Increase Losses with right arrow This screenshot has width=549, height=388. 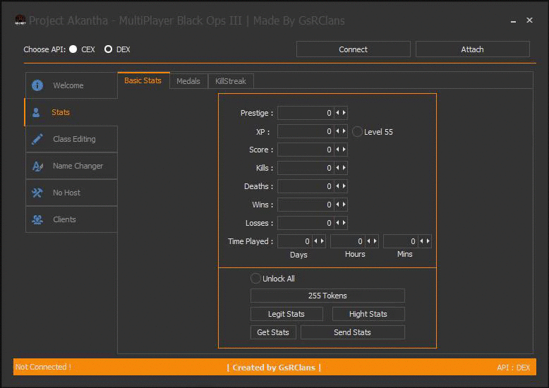coord(344,223)
